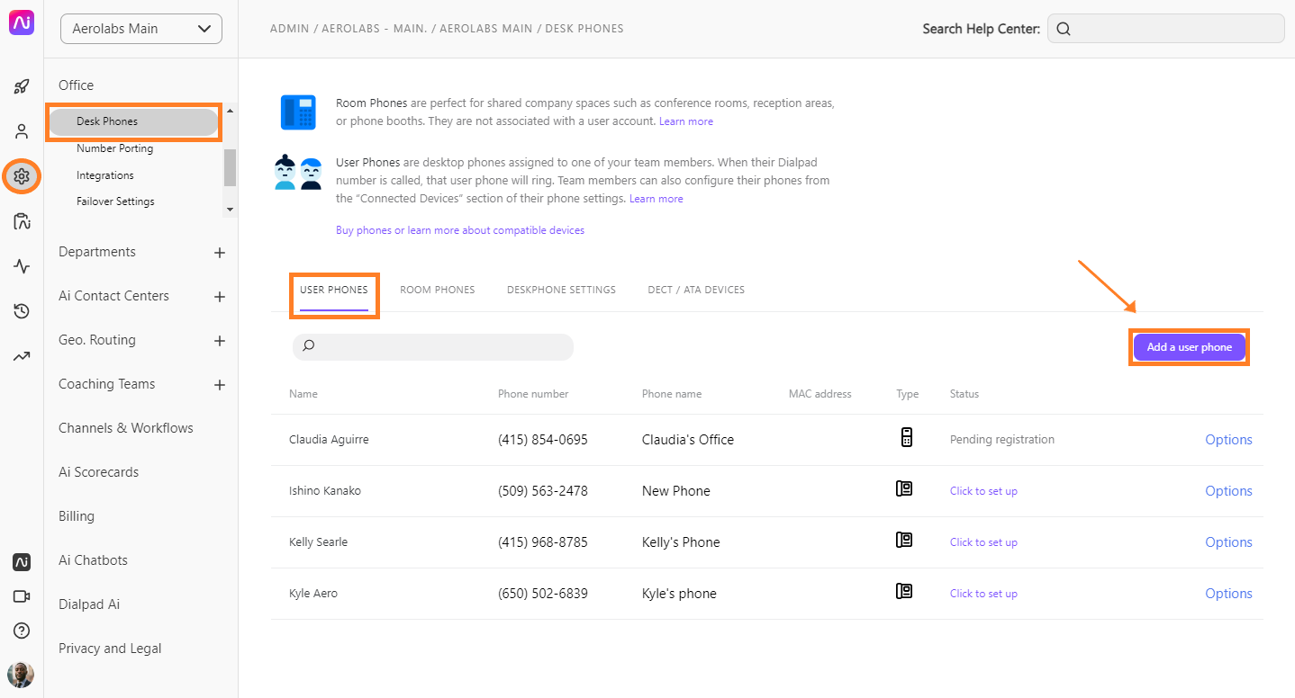Switch to the User Phones tab
The image size is (1295, 698).
click(x=334, y=290)
